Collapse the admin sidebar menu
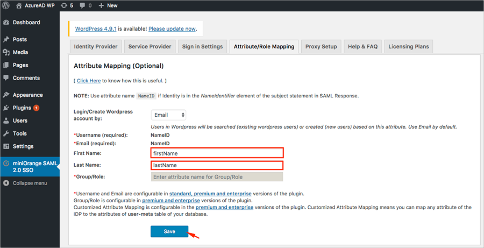This screenshot has width=484, height=248. pos(29,183)
